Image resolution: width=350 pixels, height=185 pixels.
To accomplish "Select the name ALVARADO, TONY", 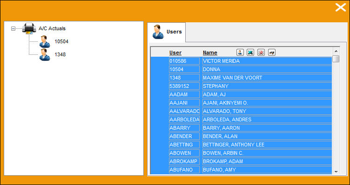I will (267, 111).
